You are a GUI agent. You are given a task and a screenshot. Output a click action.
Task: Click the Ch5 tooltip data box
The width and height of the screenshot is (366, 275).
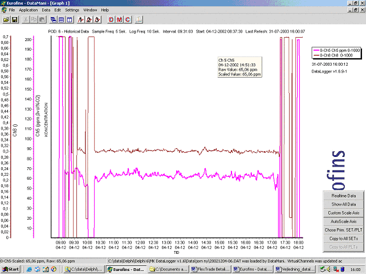239,67
